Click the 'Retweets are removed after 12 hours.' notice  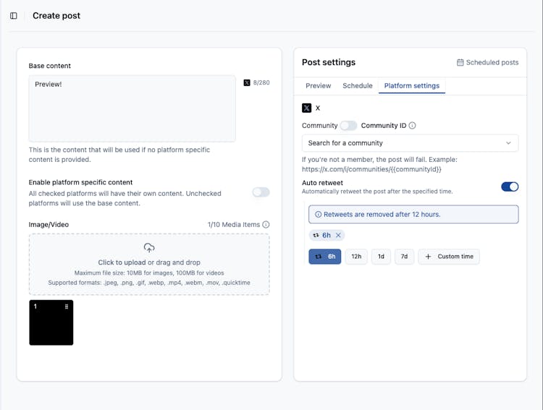pyautogui.click(x=413, y=215)
